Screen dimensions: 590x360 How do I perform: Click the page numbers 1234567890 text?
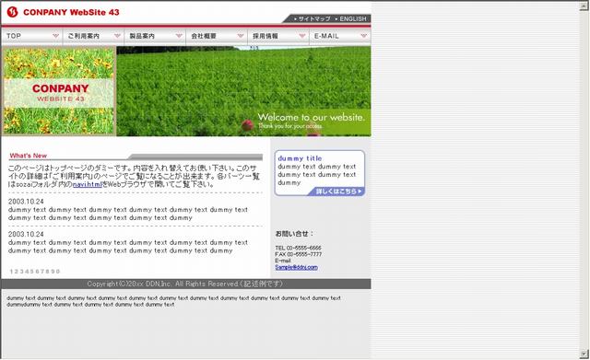35,272
